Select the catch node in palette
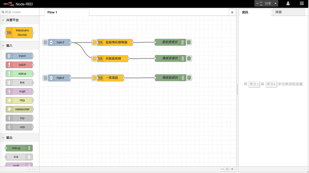 19,65
